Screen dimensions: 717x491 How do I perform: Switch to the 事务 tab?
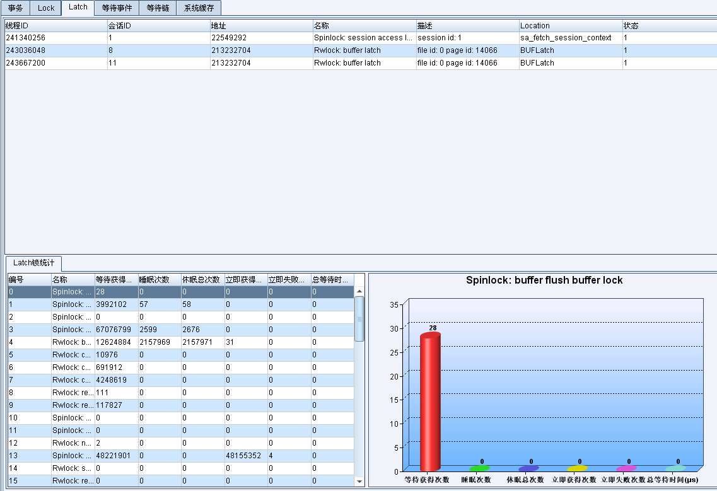[15, 8]
